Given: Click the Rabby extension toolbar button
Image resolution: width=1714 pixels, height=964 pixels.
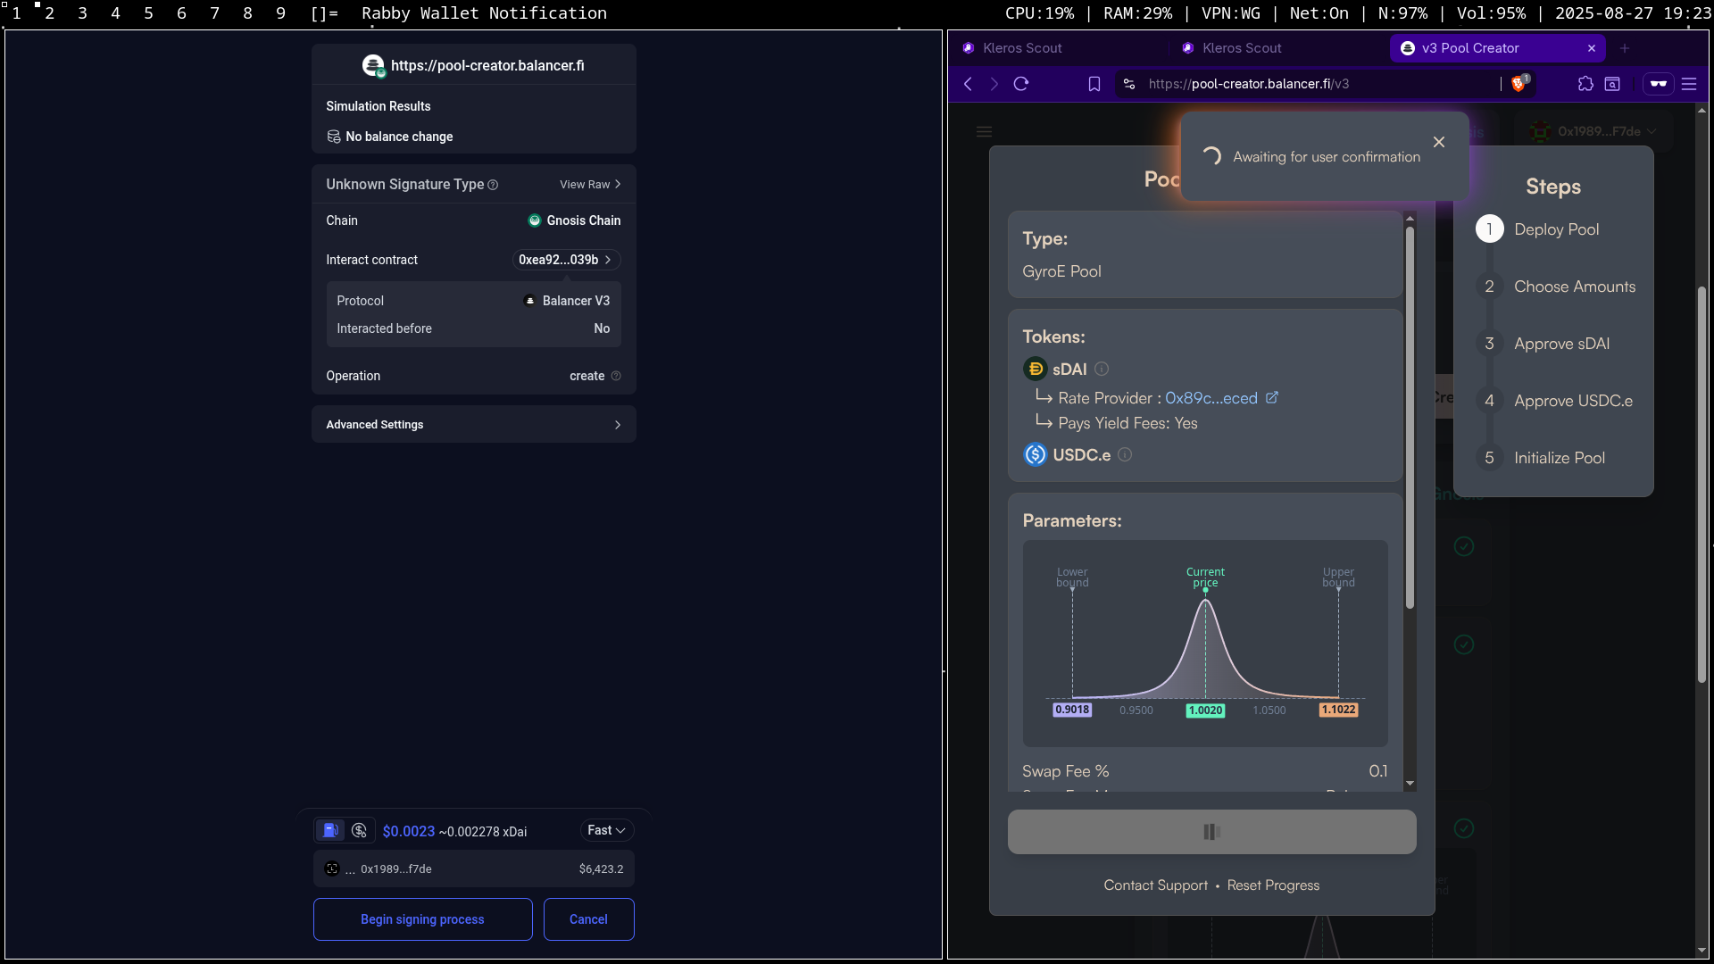Looking at the screenshot, I should (x=1659, y=84).
